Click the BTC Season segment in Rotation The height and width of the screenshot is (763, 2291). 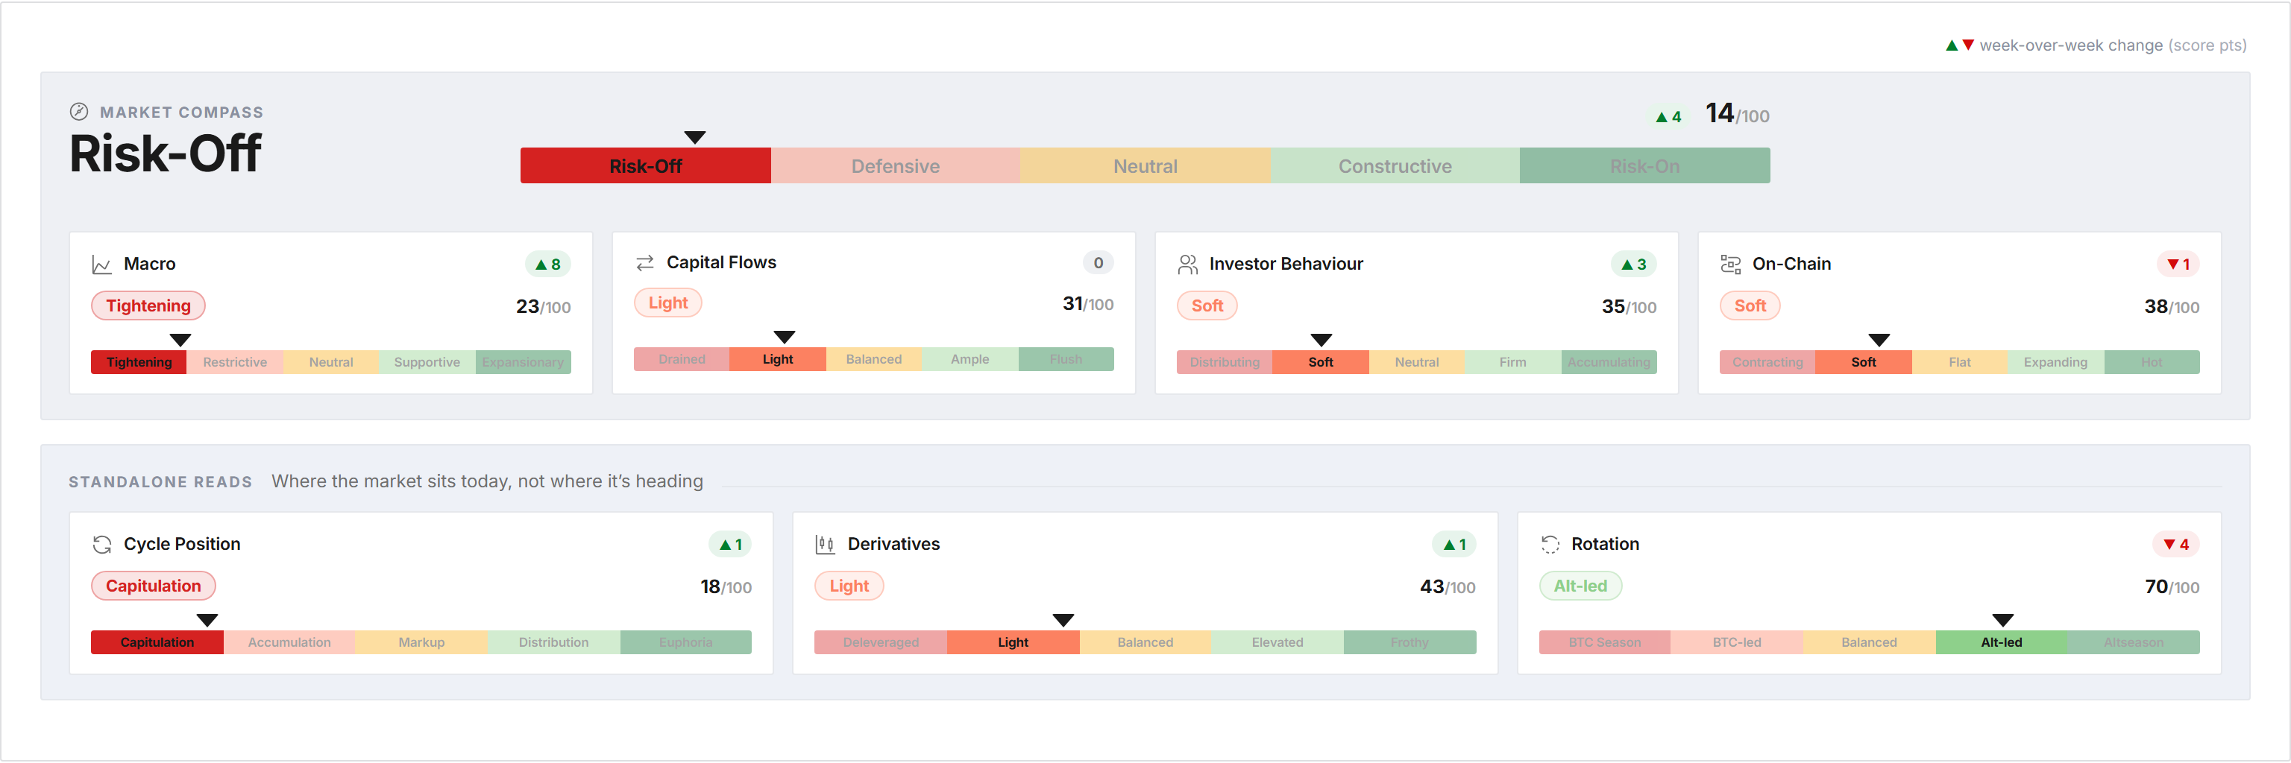pos(1604,642)
